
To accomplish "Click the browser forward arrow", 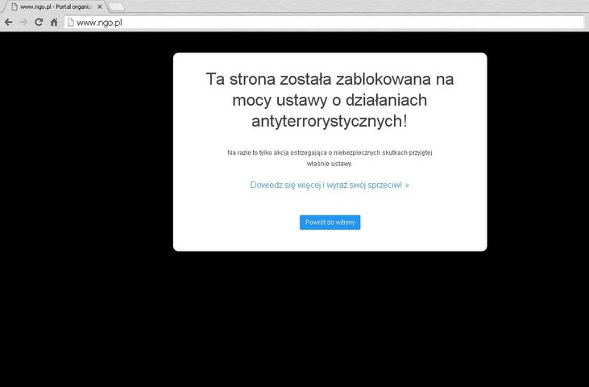I will click(23, 22).
